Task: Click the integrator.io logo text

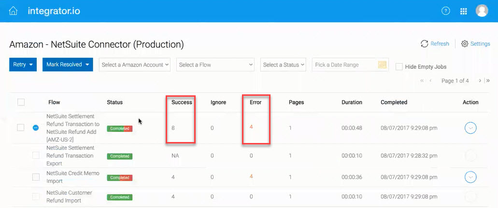Action: tap(54, 11)
